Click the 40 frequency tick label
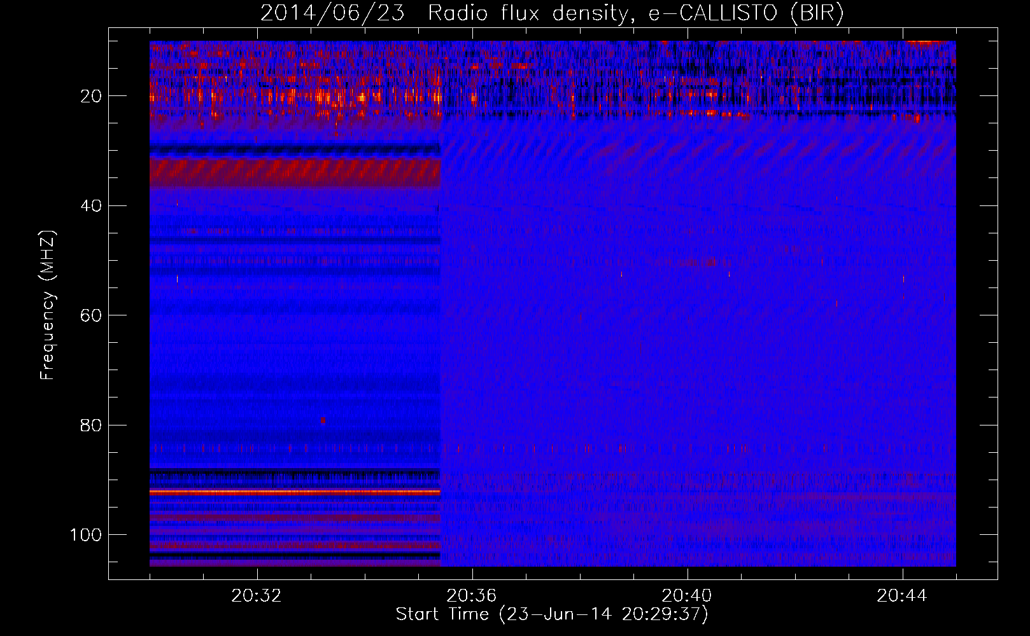This screenshot has width=1030, height=636. (92, 206)
